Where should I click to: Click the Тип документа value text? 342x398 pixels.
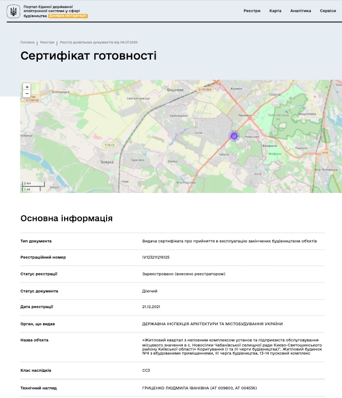pyautogui.click(x=229, y=241)
